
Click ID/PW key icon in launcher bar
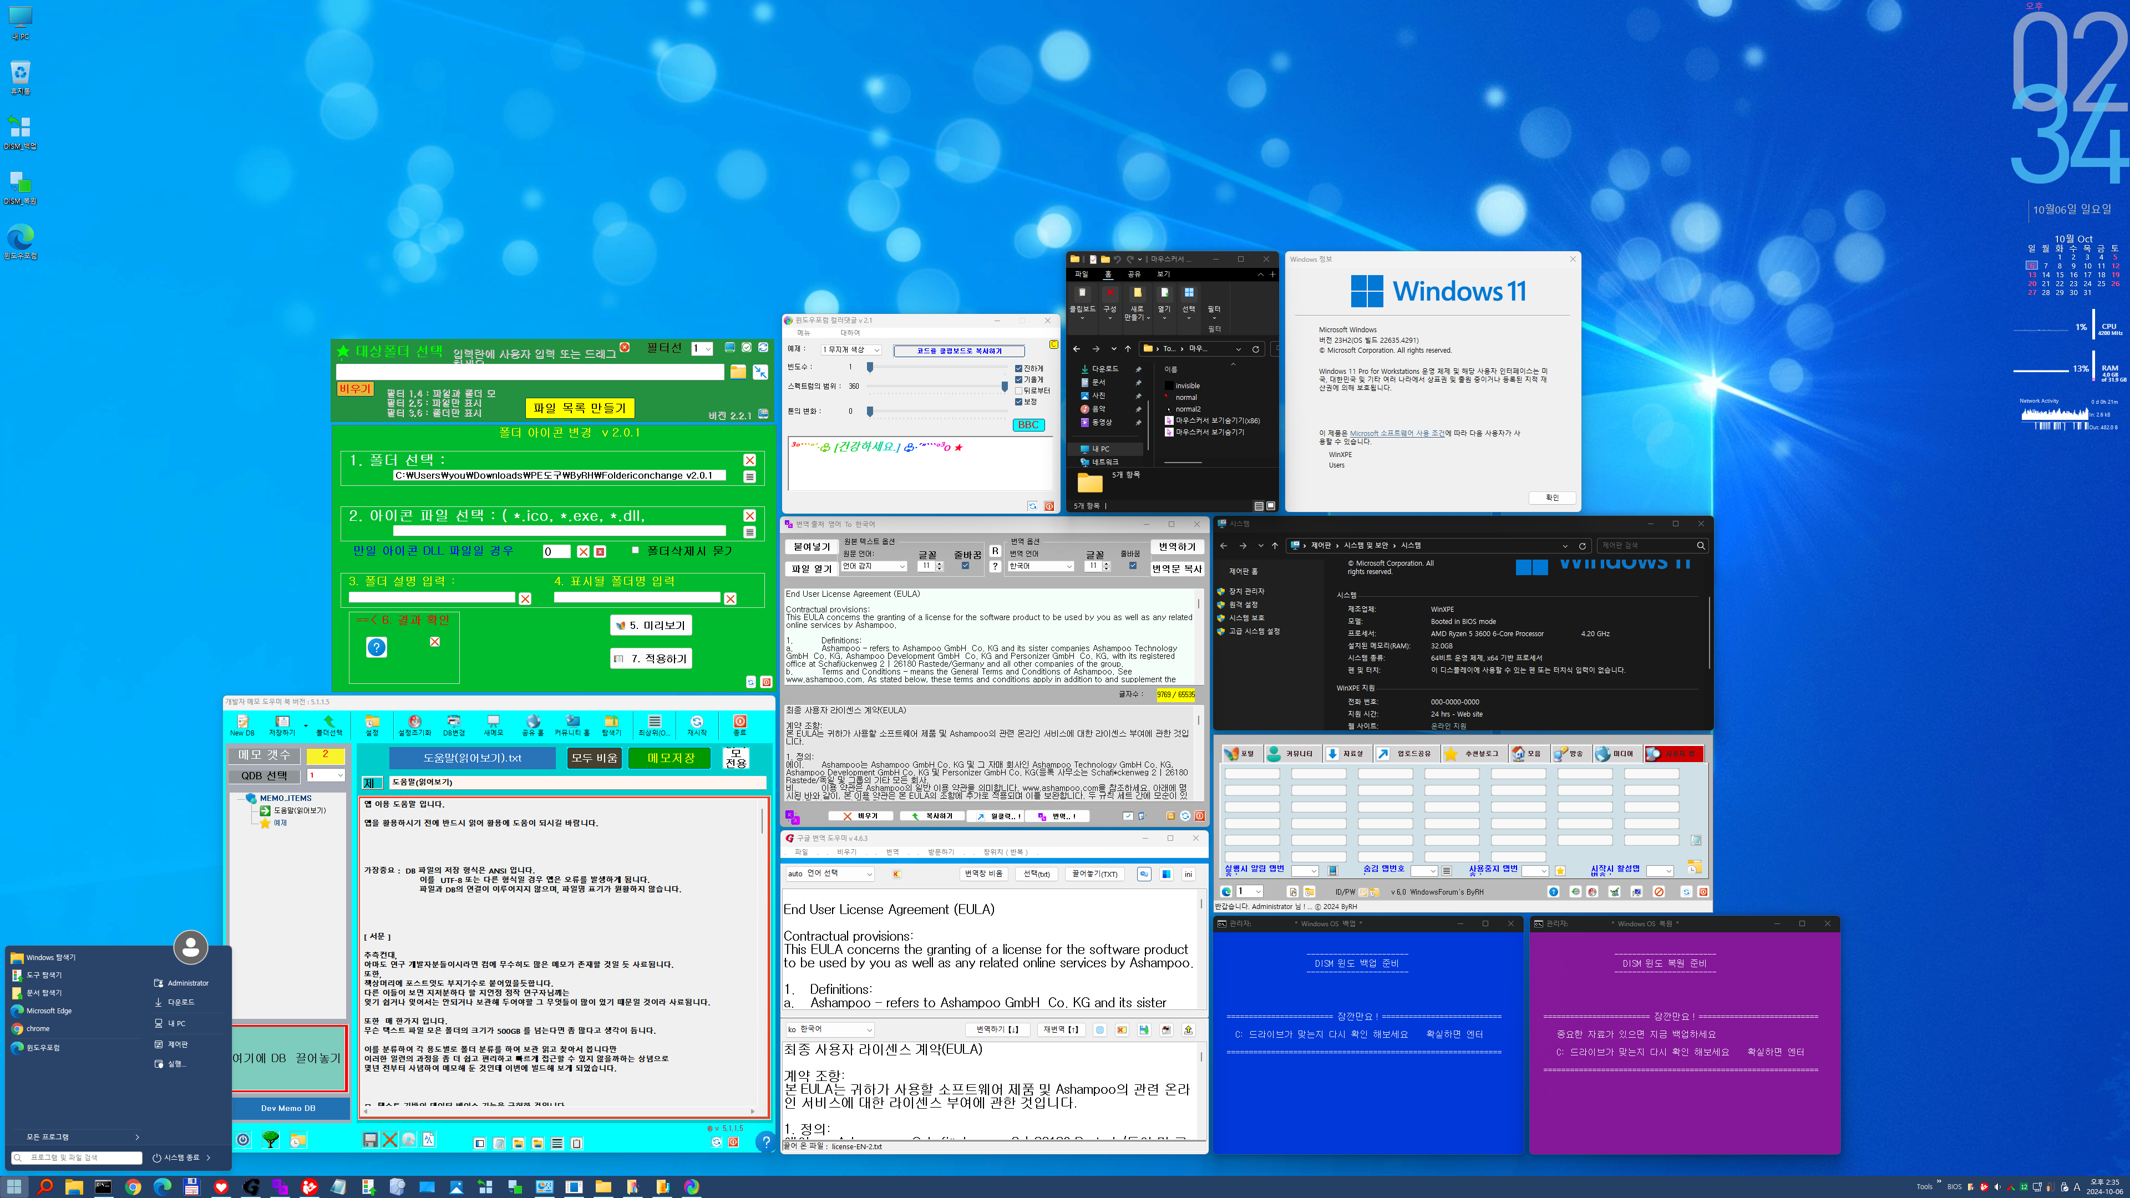click(1363, 892)
